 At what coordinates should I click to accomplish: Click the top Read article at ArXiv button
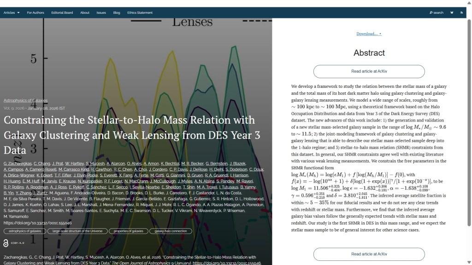[369, 71]
